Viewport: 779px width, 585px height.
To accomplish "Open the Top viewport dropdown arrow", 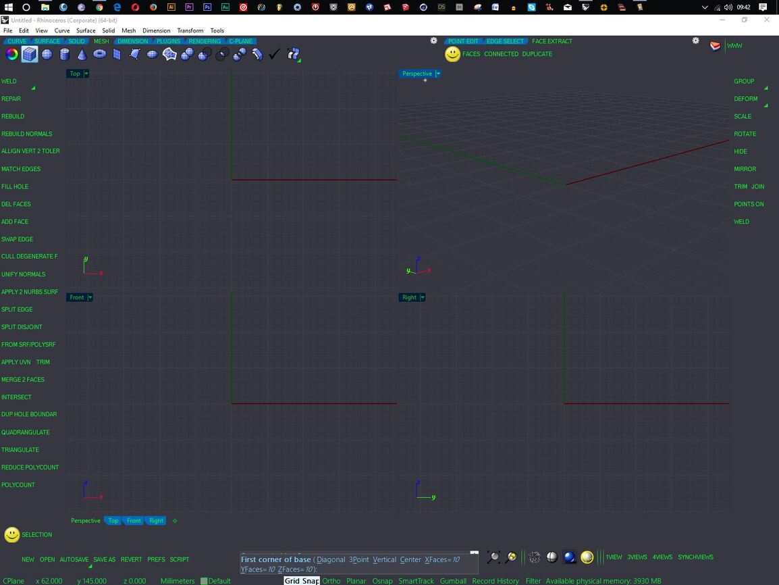I will (86, 74).
